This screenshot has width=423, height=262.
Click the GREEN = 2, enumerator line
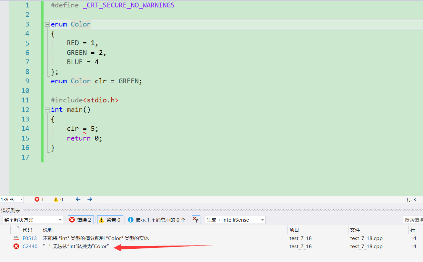point(86,53)
